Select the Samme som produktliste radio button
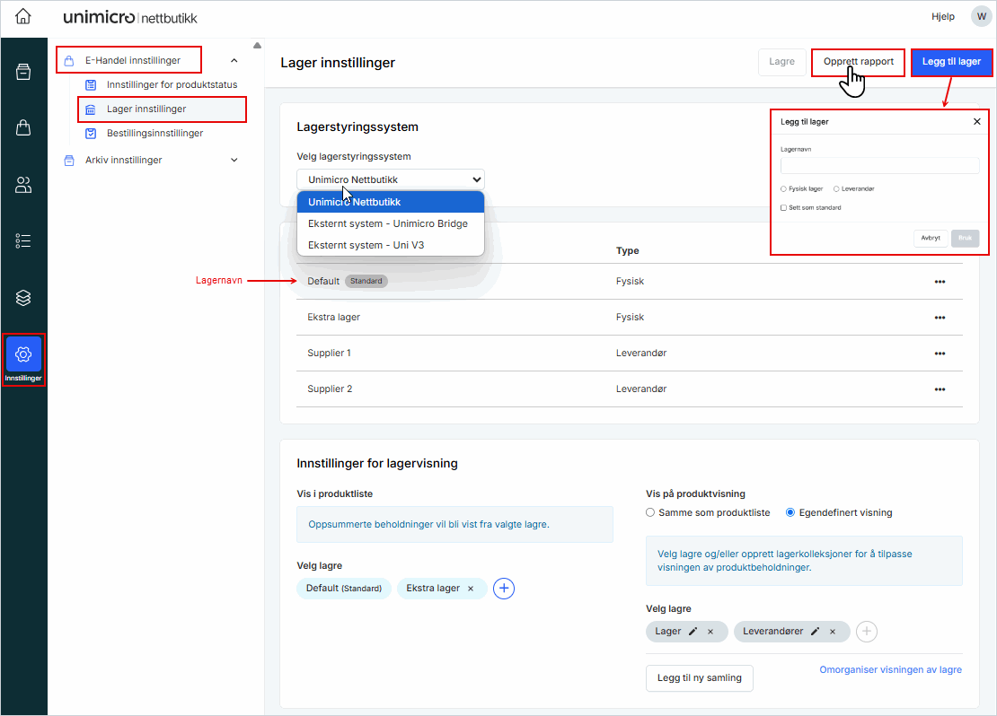The width and height of the screenshot is (997, 716). pyautogui.click(x=650, y=513)
